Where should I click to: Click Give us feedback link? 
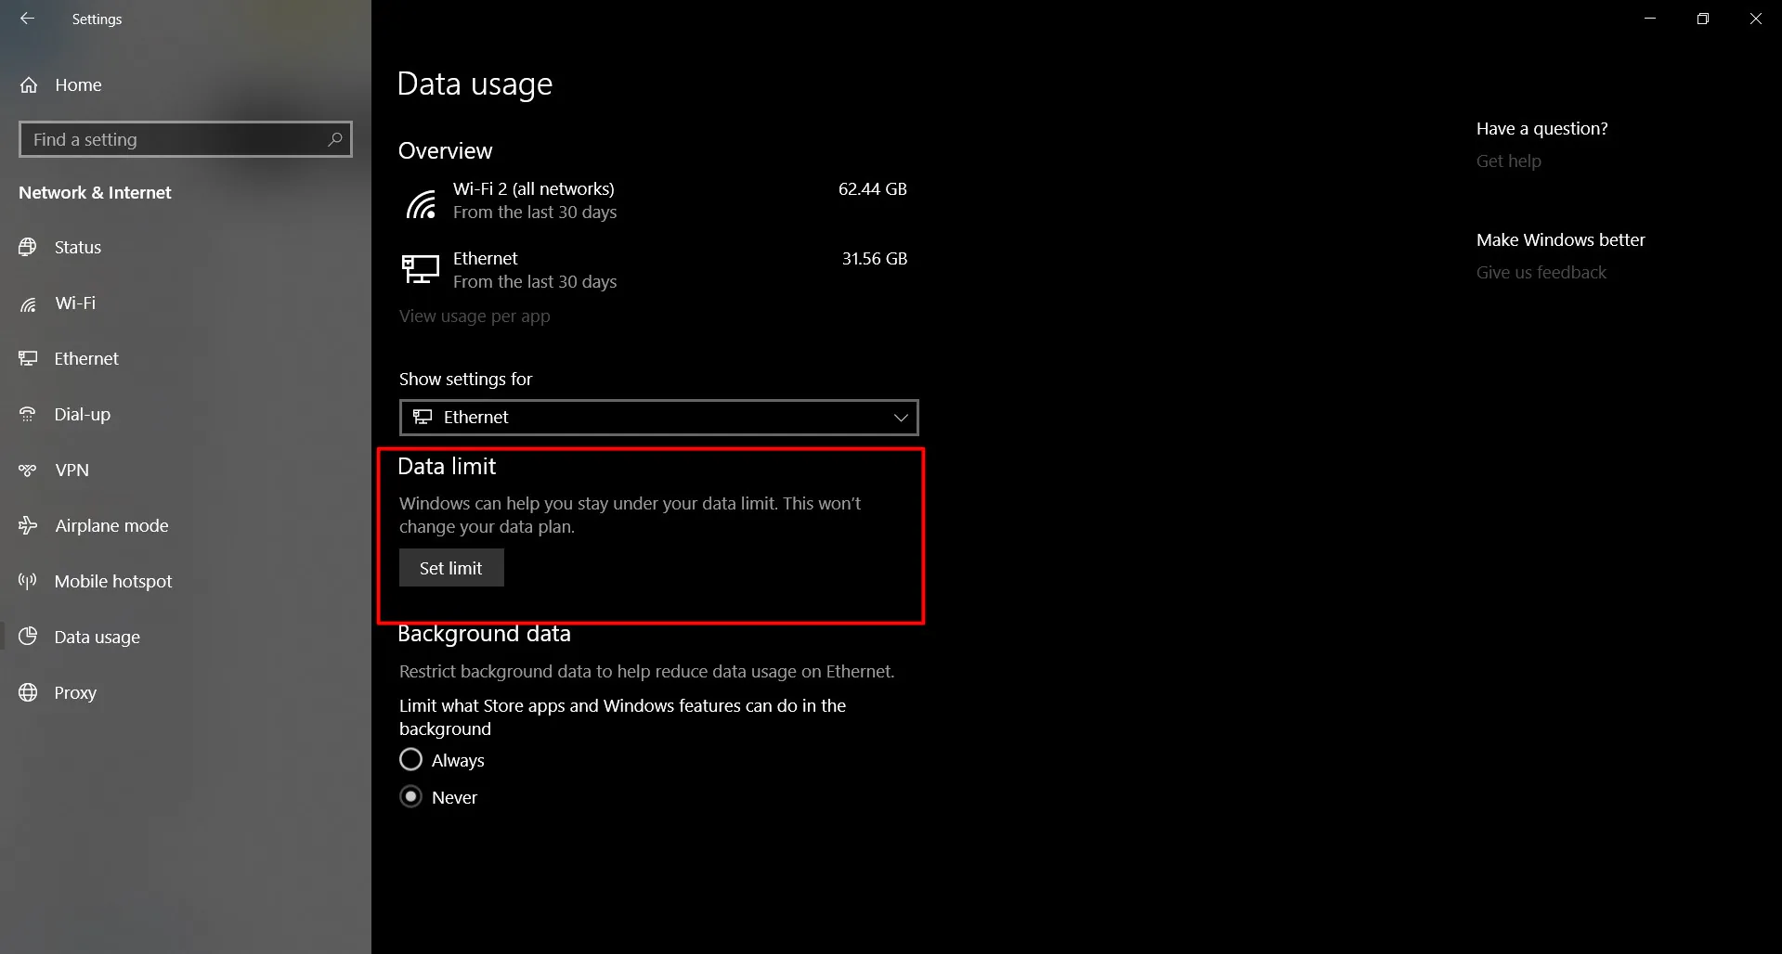(x=1541, y=273)
